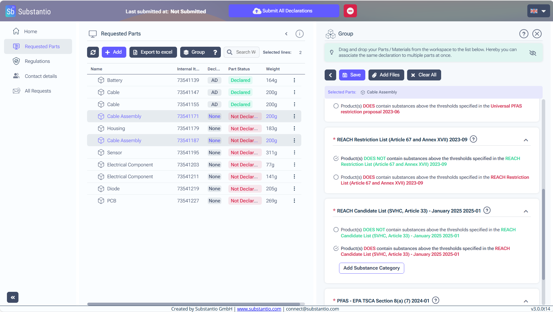Screen dimensions: 553x312
Task: Collapse the PFAS EPA TSCA section
Action: (526, 301)
